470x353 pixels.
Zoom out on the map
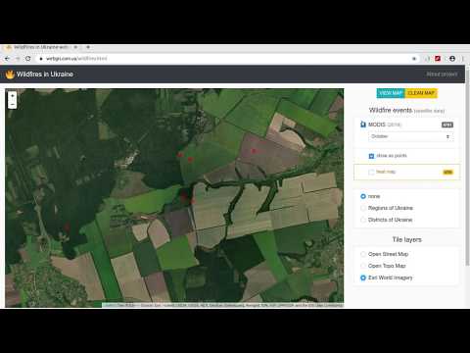pos(13,105)
